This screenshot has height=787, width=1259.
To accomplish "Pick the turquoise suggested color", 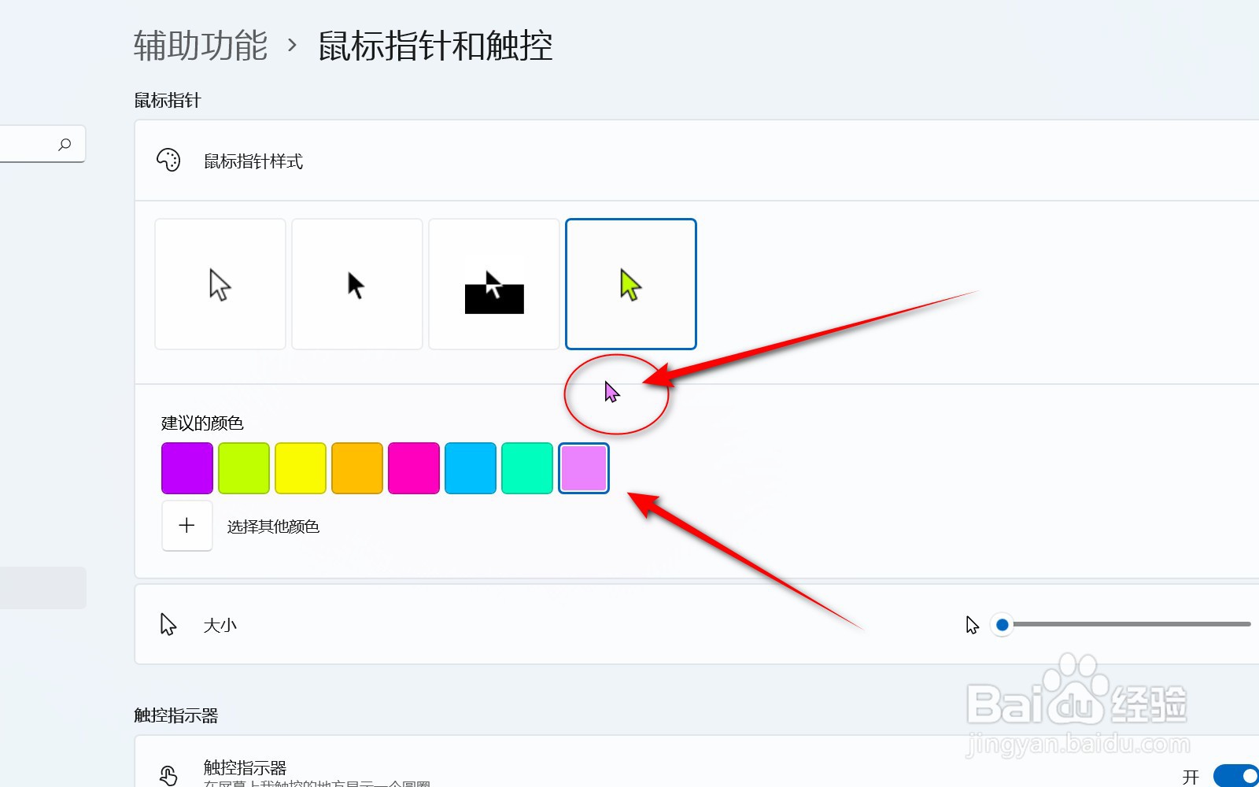I will point(527,468).
